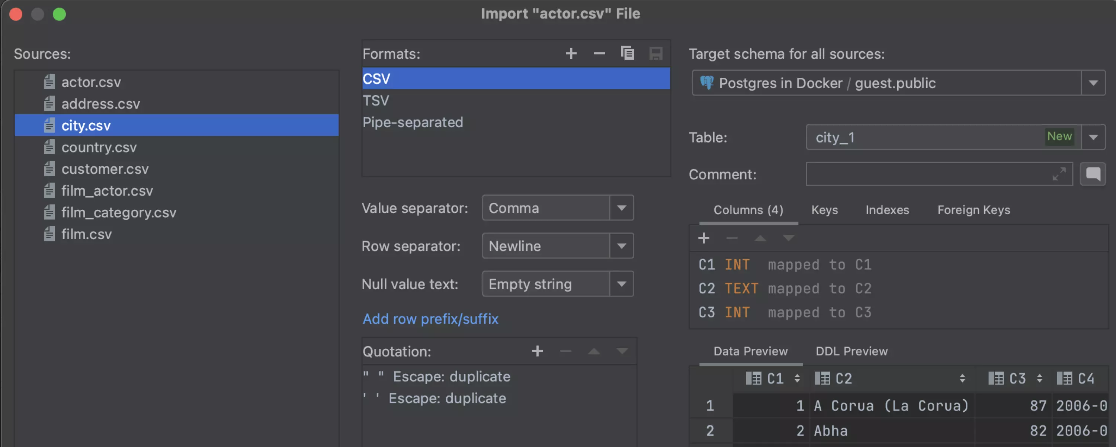Expand the Value separator dropdown

pyautogui.click(x=621, y=208)
